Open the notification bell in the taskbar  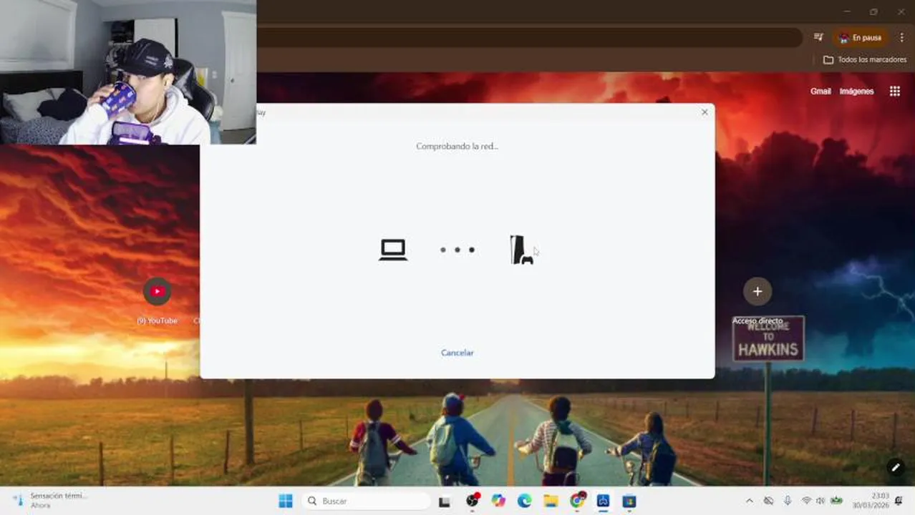(899, 501)
